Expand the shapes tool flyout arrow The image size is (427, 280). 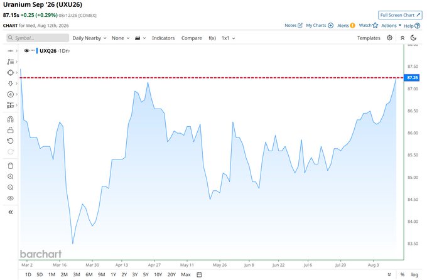[x=16, y=73]
